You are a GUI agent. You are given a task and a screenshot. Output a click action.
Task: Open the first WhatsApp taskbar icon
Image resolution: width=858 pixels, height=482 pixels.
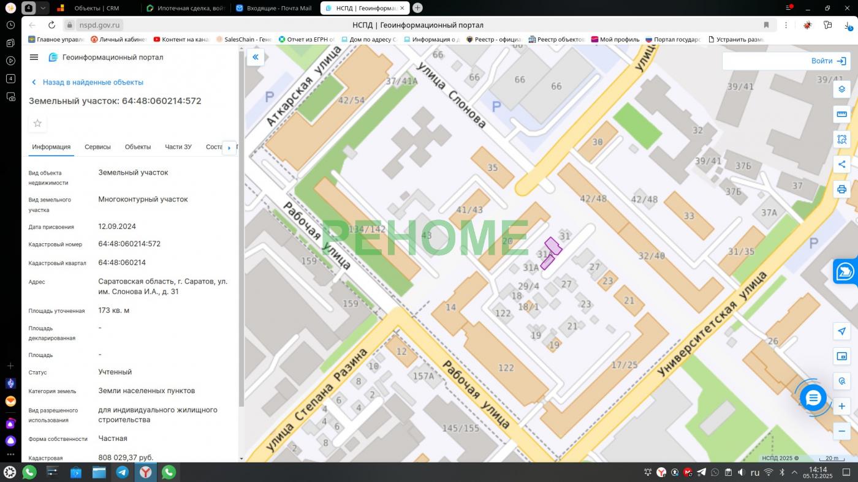pyautogui.click(x=29, y=472)
